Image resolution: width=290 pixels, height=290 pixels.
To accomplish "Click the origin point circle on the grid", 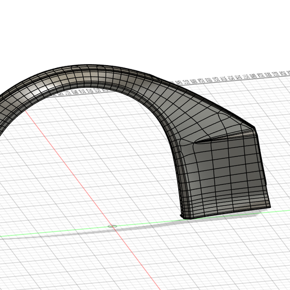I will tap(112, 226).
